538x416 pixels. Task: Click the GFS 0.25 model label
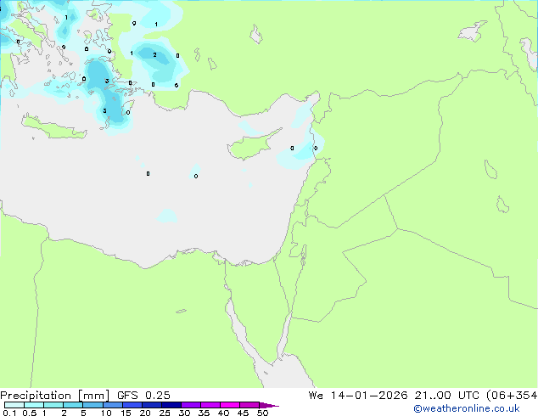tap(143, 396)
